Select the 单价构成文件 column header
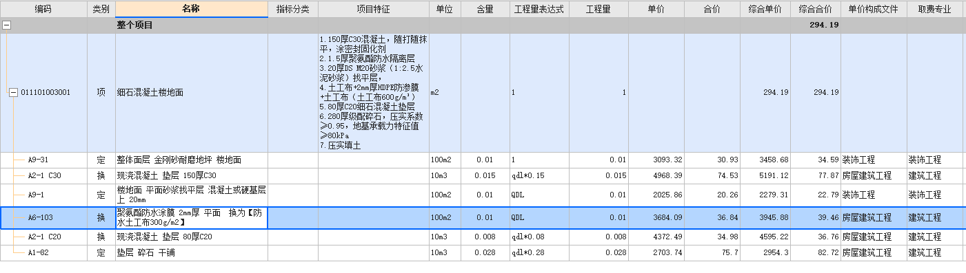This screenshot has height=273, width=966. [874, 9]
